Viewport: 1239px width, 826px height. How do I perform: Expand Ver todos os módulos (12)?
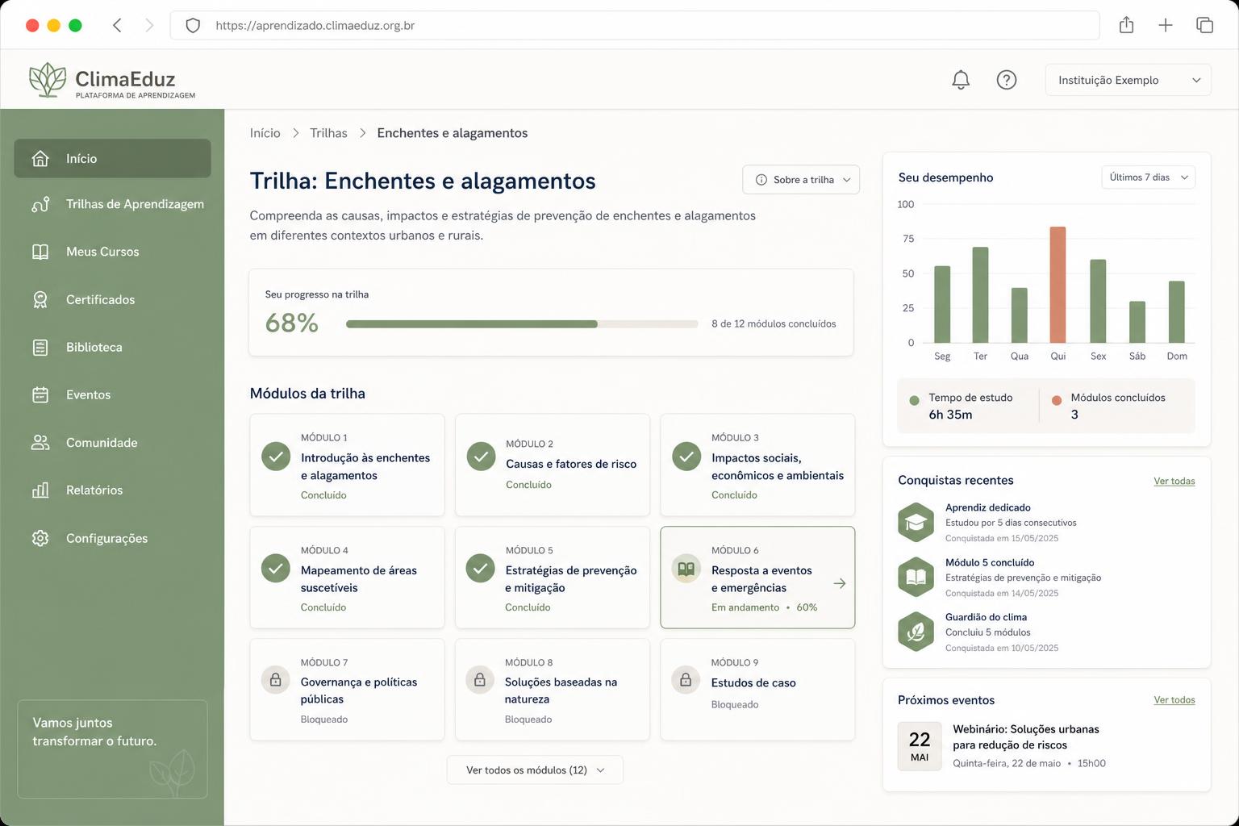click(x=535, y=770)
